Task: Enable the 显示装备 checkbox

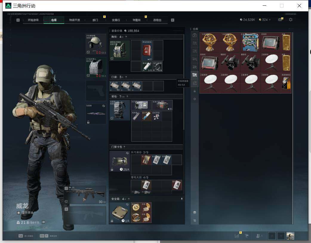Action: pyautogui.click(x=19, y=213)
